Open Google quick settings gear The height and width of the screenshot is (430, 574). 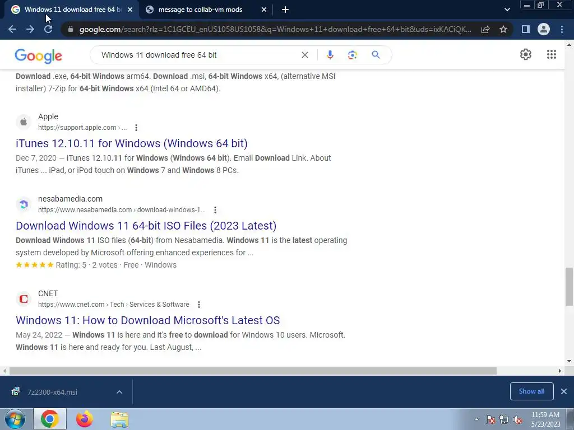(x=526, y=54)
